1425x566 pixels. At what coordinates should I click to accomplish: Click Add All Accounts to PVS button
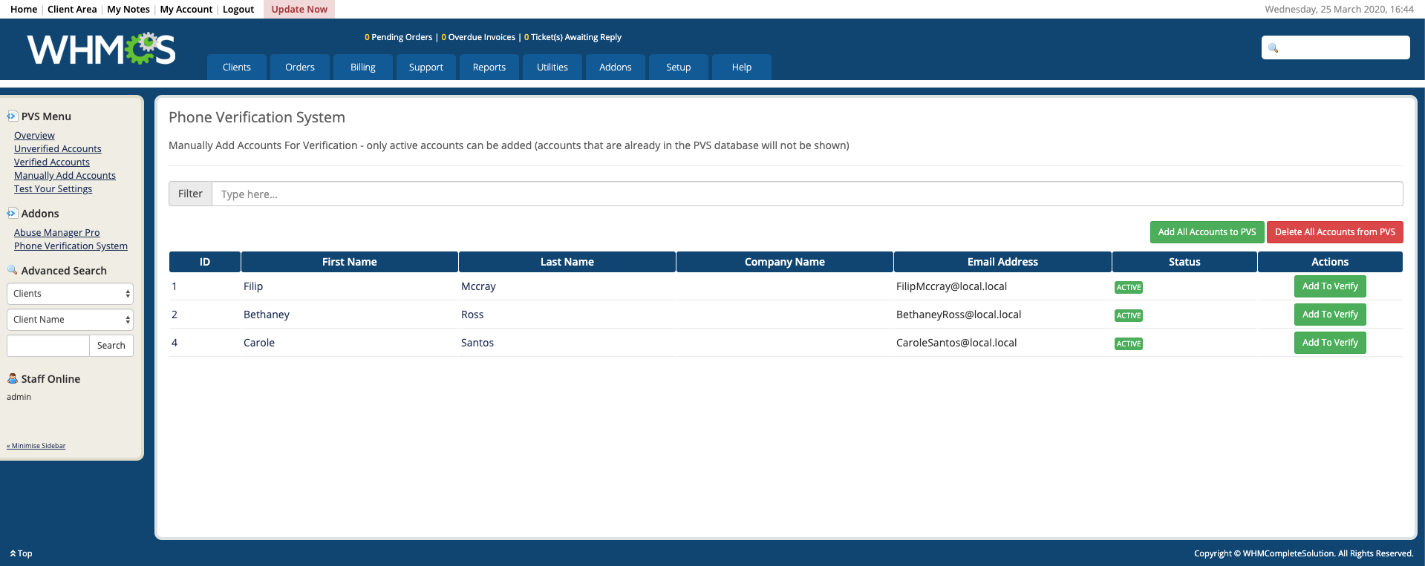point(1207,232)
